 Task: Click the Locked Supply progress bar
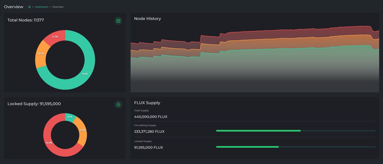[296, 147]
